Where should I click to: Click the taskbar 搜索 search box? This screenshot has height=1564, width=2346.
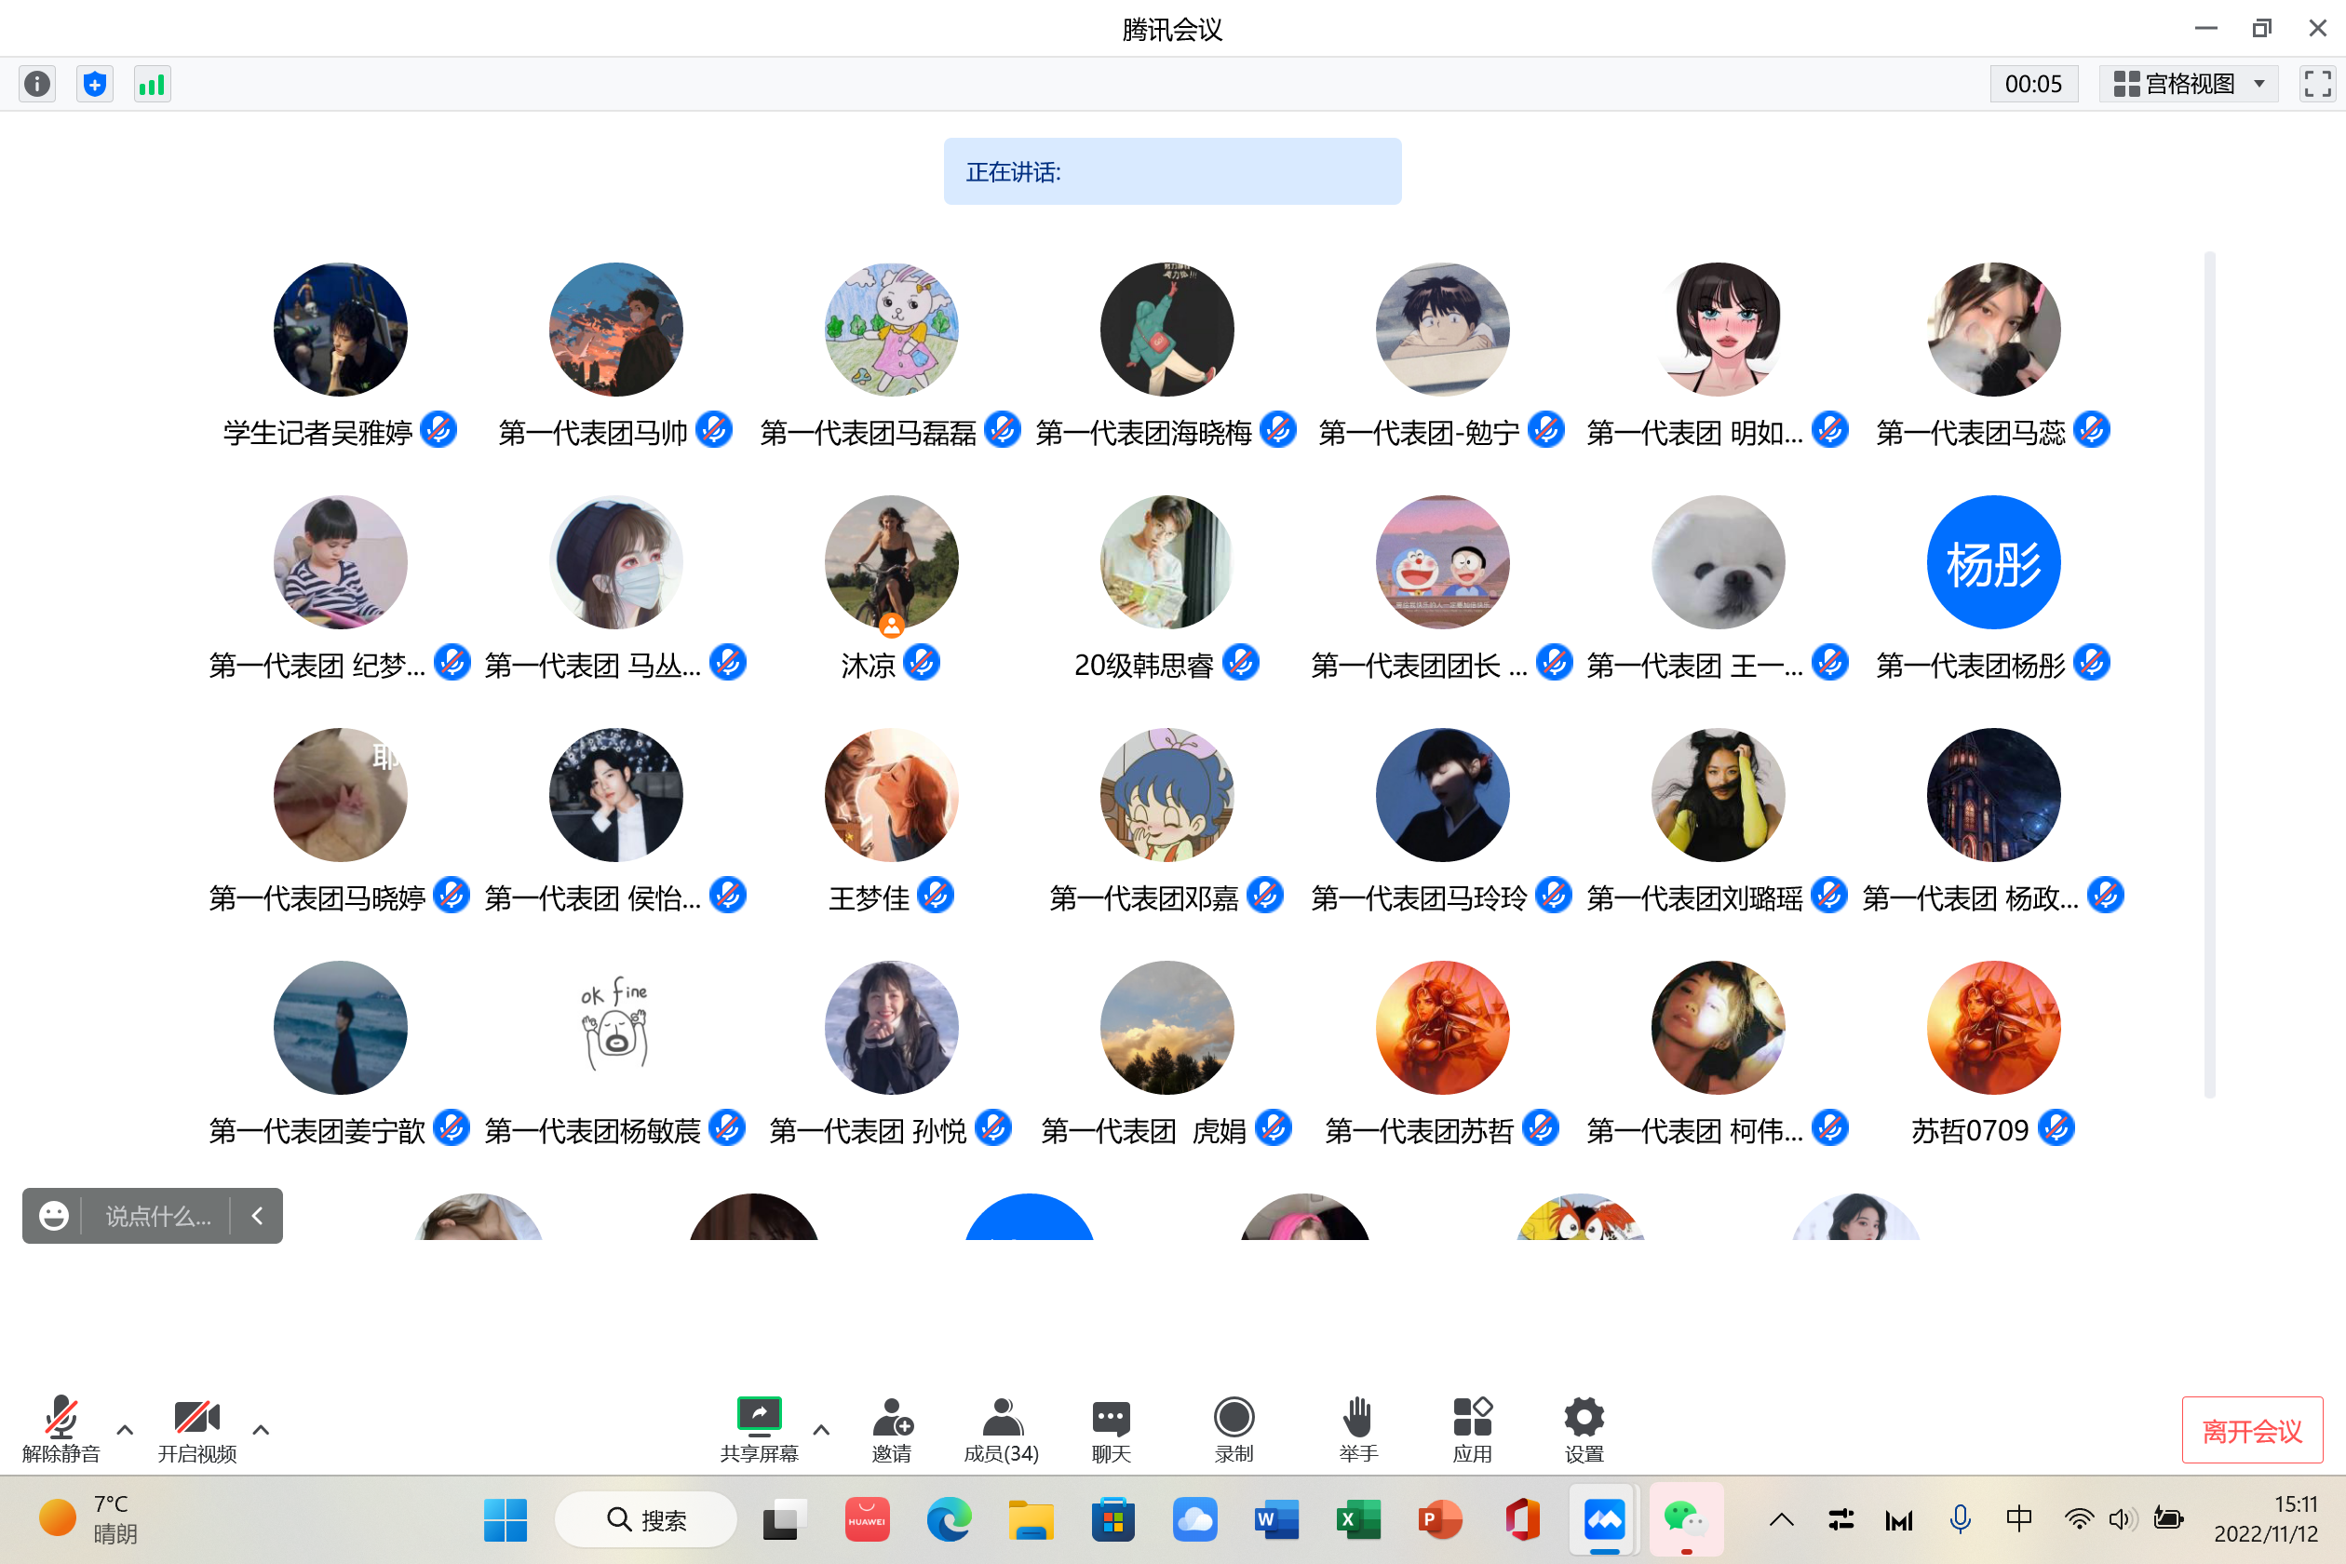coord(646,1519)
